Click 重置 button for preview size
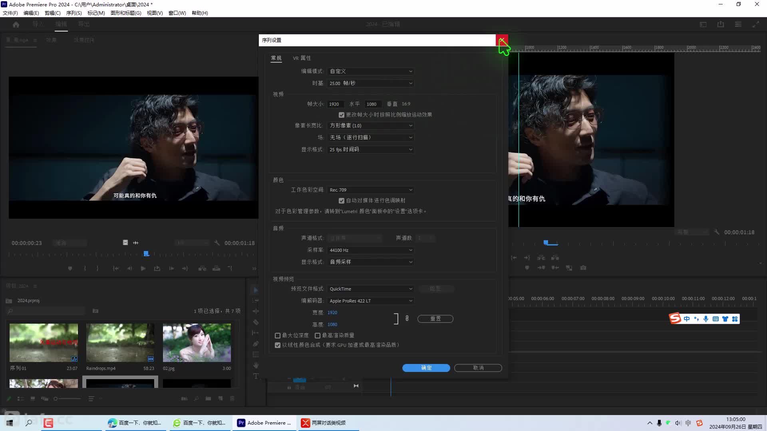This screenshot has height=431, width=767. click(x=435, y=319)
